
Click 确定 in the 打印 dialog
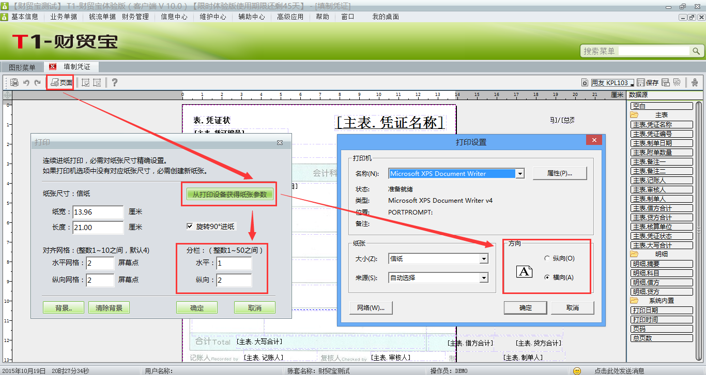197,308
